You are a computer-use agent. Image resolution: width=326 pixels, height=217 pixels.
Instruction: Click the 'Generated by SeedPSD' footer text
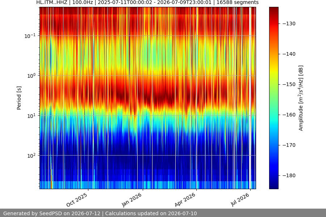point(33,213)
